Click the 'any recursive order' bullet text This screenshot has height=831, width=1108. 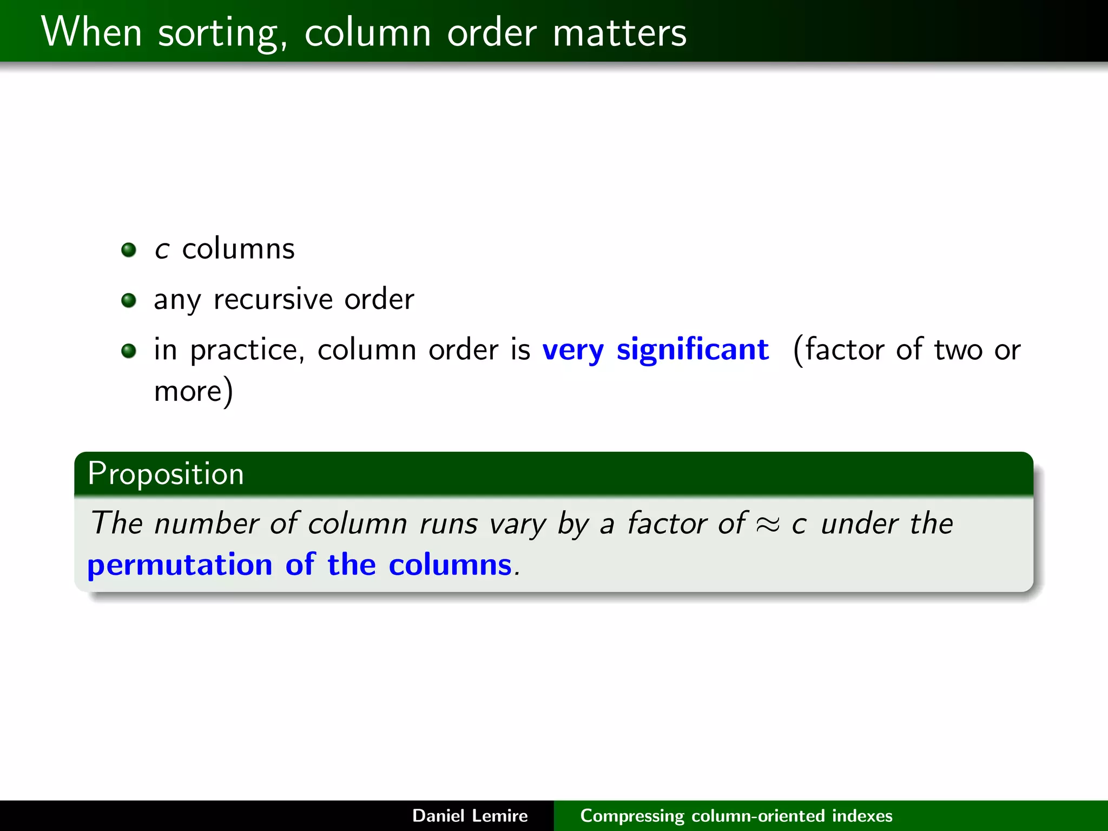284,299
